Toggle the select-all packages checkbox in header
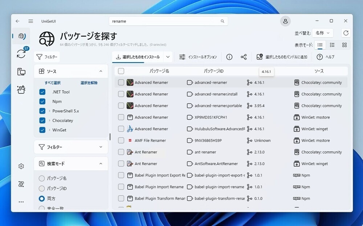The width and height of the screenshot is (363, 226). click(121, 71)
